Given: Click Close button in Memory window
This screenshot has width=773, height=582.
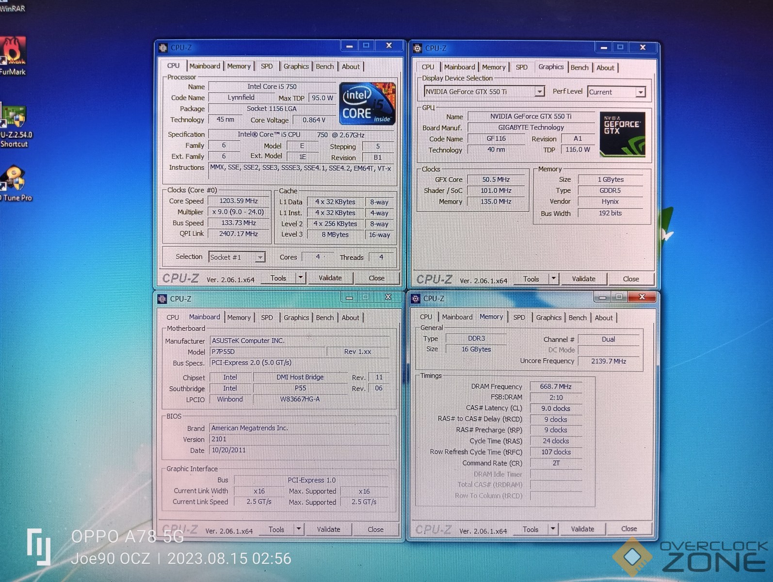Looking at the screenshot, I should (629, 529).
